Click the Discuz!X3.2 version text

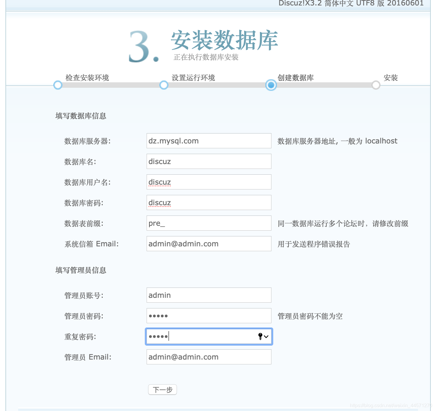(x=351, y=3)
